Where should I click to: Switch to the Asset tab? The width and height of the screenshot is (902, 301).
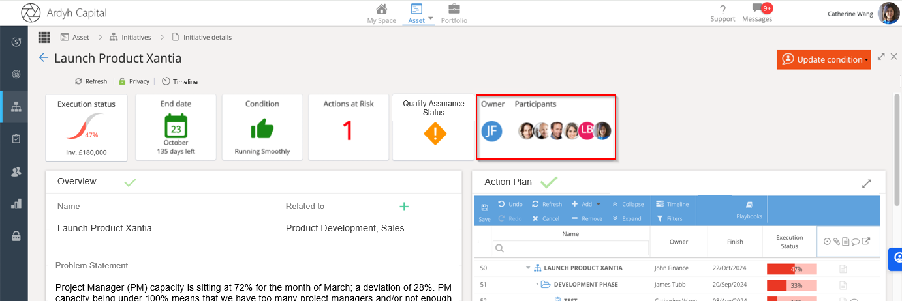tap(416, 13)
